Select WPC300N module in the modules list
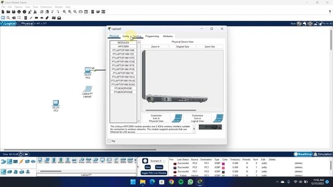The height and width of the screenshot is (187, 333). [x=123, y=46]
